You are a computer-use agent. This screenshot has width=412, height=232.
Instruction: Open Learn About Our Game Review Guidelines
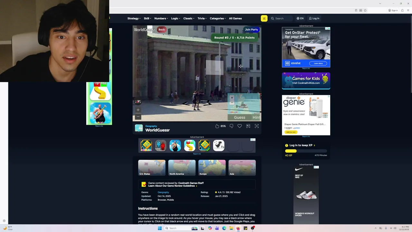point(173,186)
